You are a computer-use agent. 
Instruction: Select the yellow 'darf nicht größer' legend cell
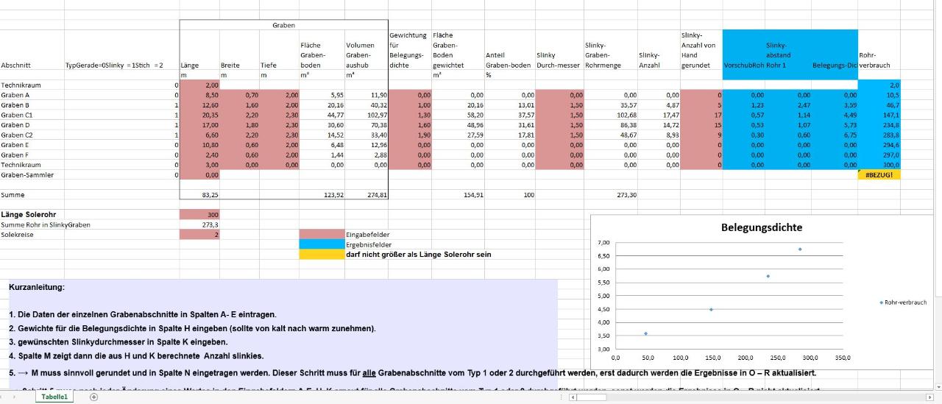coord(322,254)
